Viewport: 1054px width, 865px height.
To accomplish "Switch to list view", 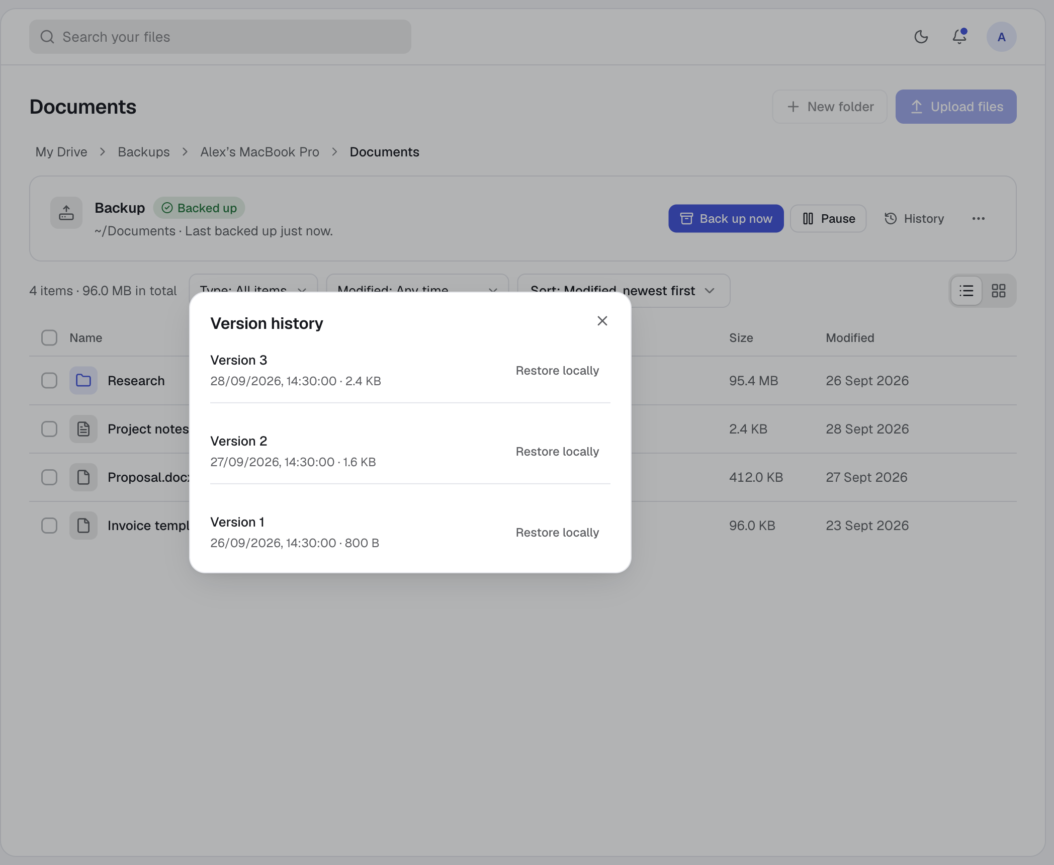I will (966, 291).
